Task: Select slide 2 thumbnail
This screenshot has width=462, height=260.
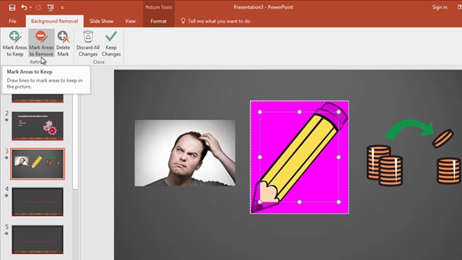Action: tap(38, 126)
